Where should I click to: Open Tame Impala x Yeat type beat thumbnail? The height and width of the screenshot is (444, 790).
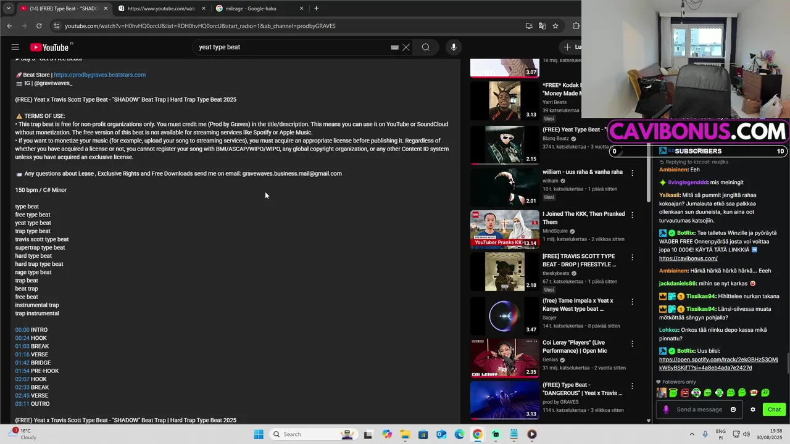pyautogui.click(x=504, y=316)
